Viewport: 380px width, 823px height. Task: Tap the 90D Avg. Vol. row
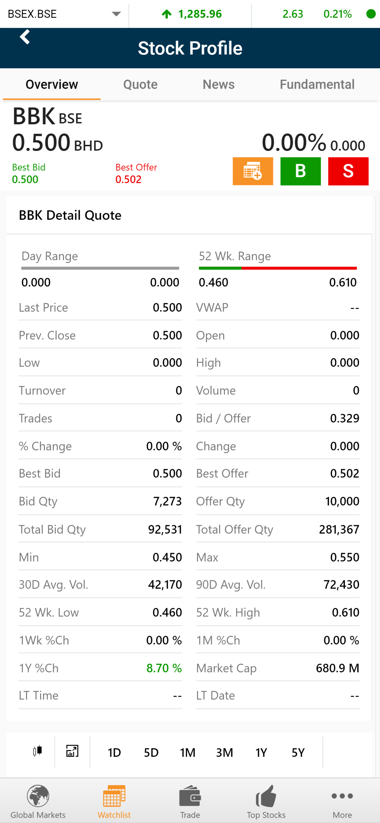pos(278,584)
